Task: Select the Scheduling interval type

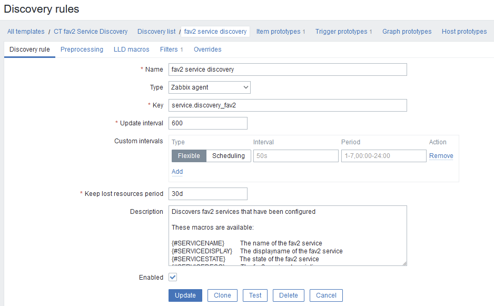Action: point(229,156)
